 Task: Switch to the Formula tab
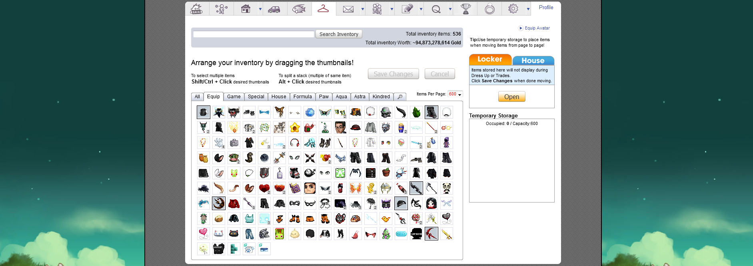coord(303,97)
